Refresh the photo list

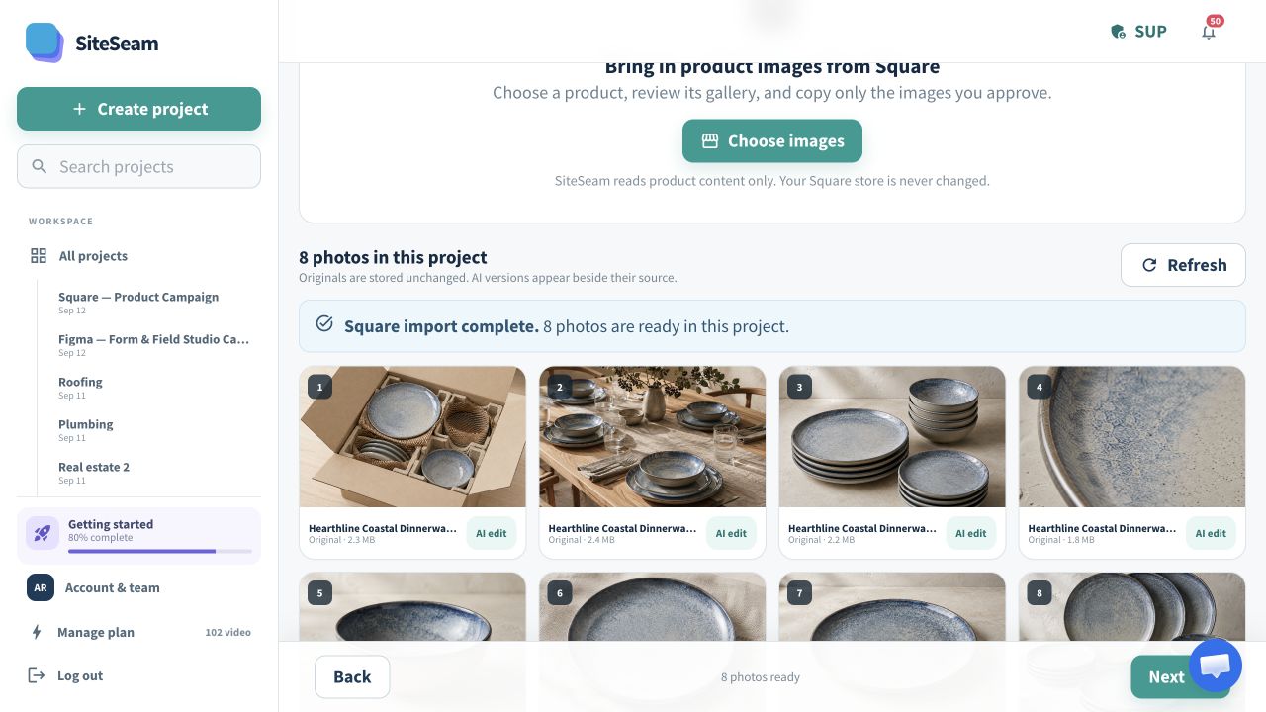(x=1183, y=265)
